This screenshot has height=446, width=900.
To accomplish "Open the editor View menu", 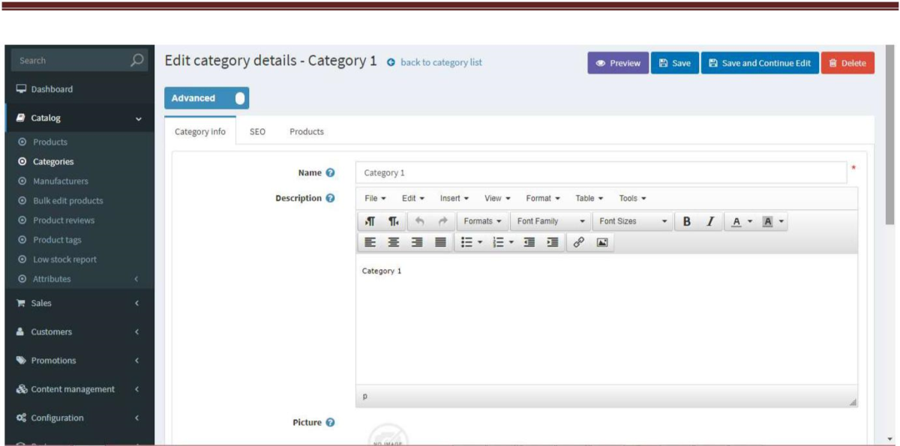I will click(x=497, y=198).
